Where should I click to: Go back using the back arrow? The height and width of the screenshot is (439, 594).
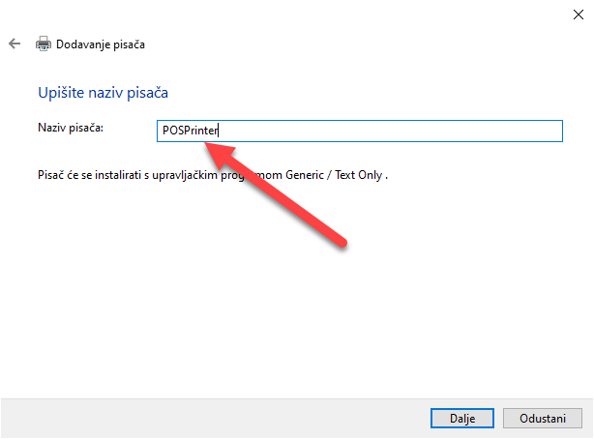pos(14,44)
